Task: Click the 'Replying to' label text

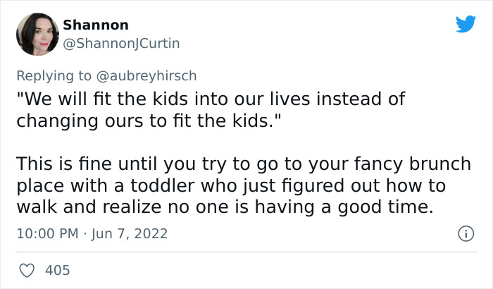Action: [52, 74]
